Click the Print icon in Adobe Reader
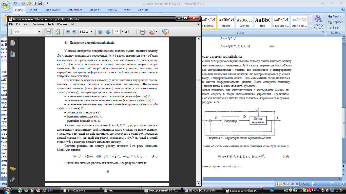The image size is (346, 194). coord(142,32)
